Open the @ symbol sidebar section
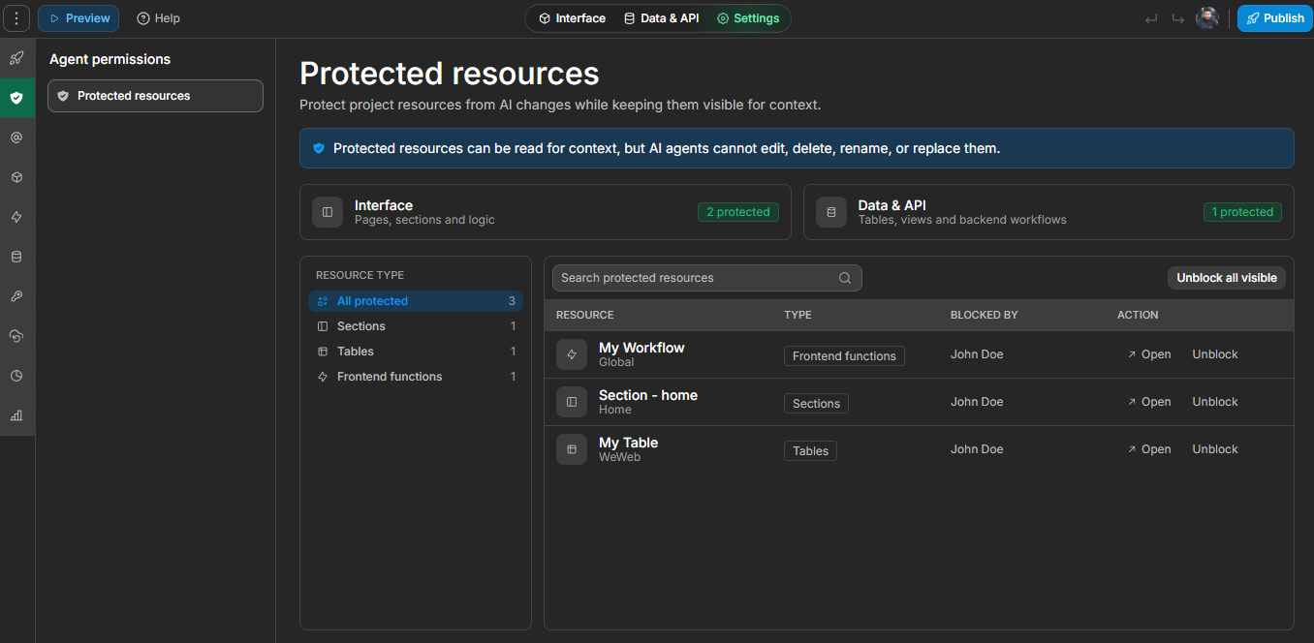Viewport: 1314px width, 643px height. (16, 138)
